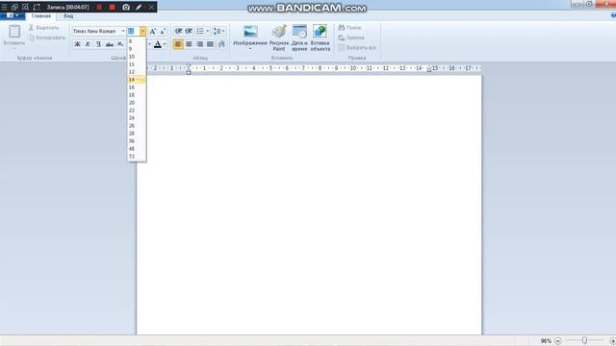Viewport: 616px width, 346px height.
Task: Toggle strikethrough (abc) formatting
Action: (110, 44)
